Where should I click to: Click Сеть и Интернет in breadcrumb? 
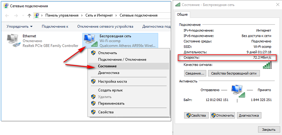pyautogui.click(x=99, y=15)
